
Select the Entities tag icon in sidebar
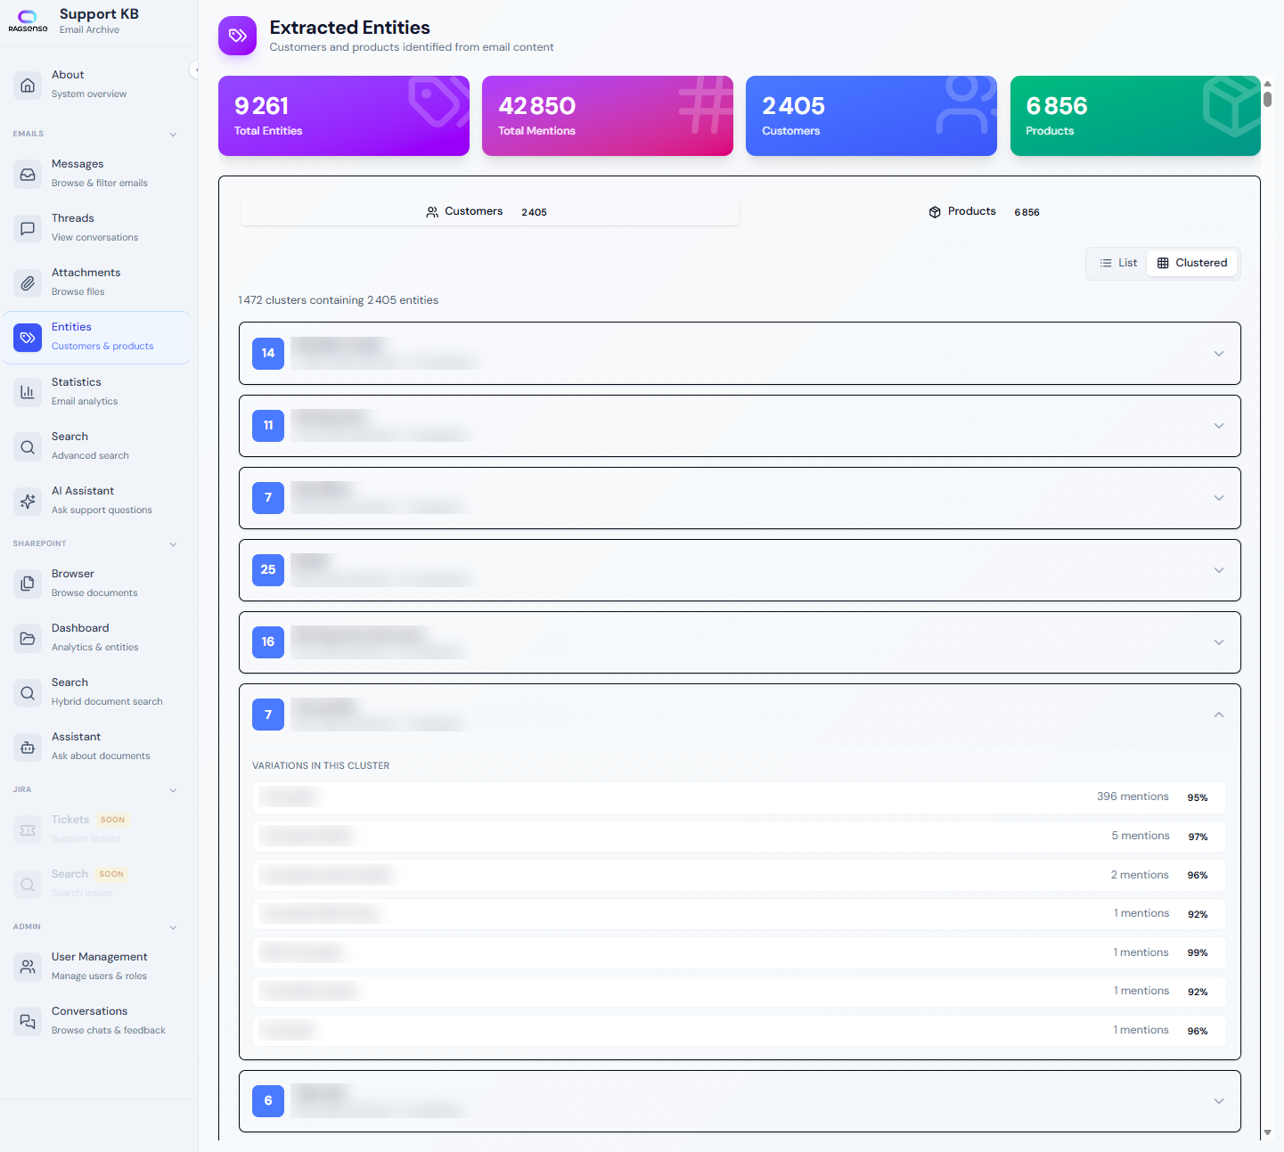pos(28,338)
